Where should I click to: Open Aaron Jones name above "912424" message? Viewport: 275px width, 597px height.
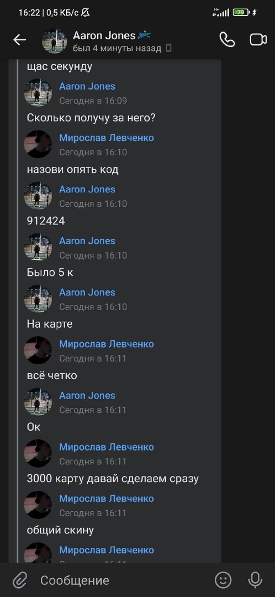point(87,189)
